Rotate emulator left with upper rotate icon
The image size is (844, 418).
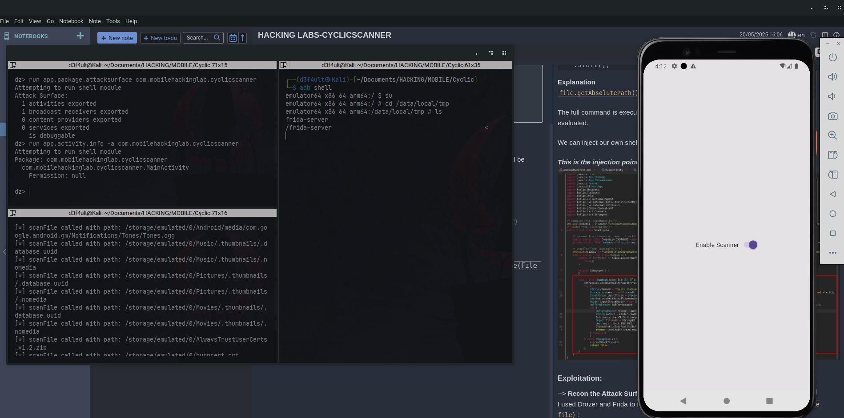click(x=833, y=155)
